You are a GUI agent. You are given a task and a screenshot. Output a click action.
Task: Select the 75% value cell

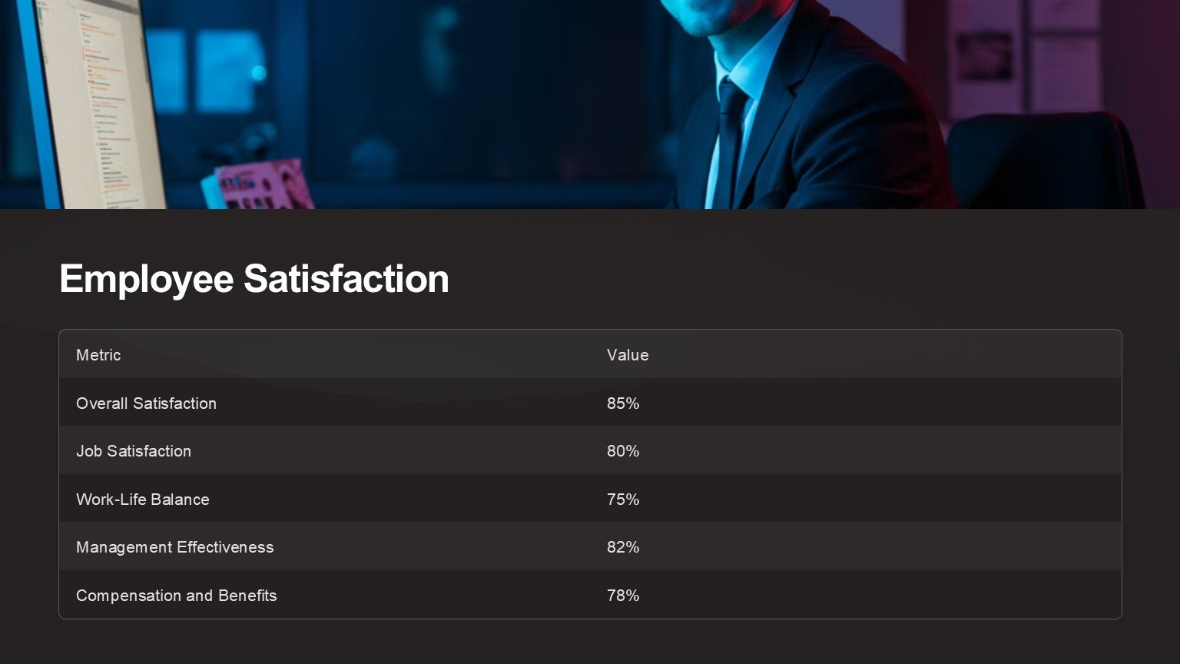coord(623,500)
